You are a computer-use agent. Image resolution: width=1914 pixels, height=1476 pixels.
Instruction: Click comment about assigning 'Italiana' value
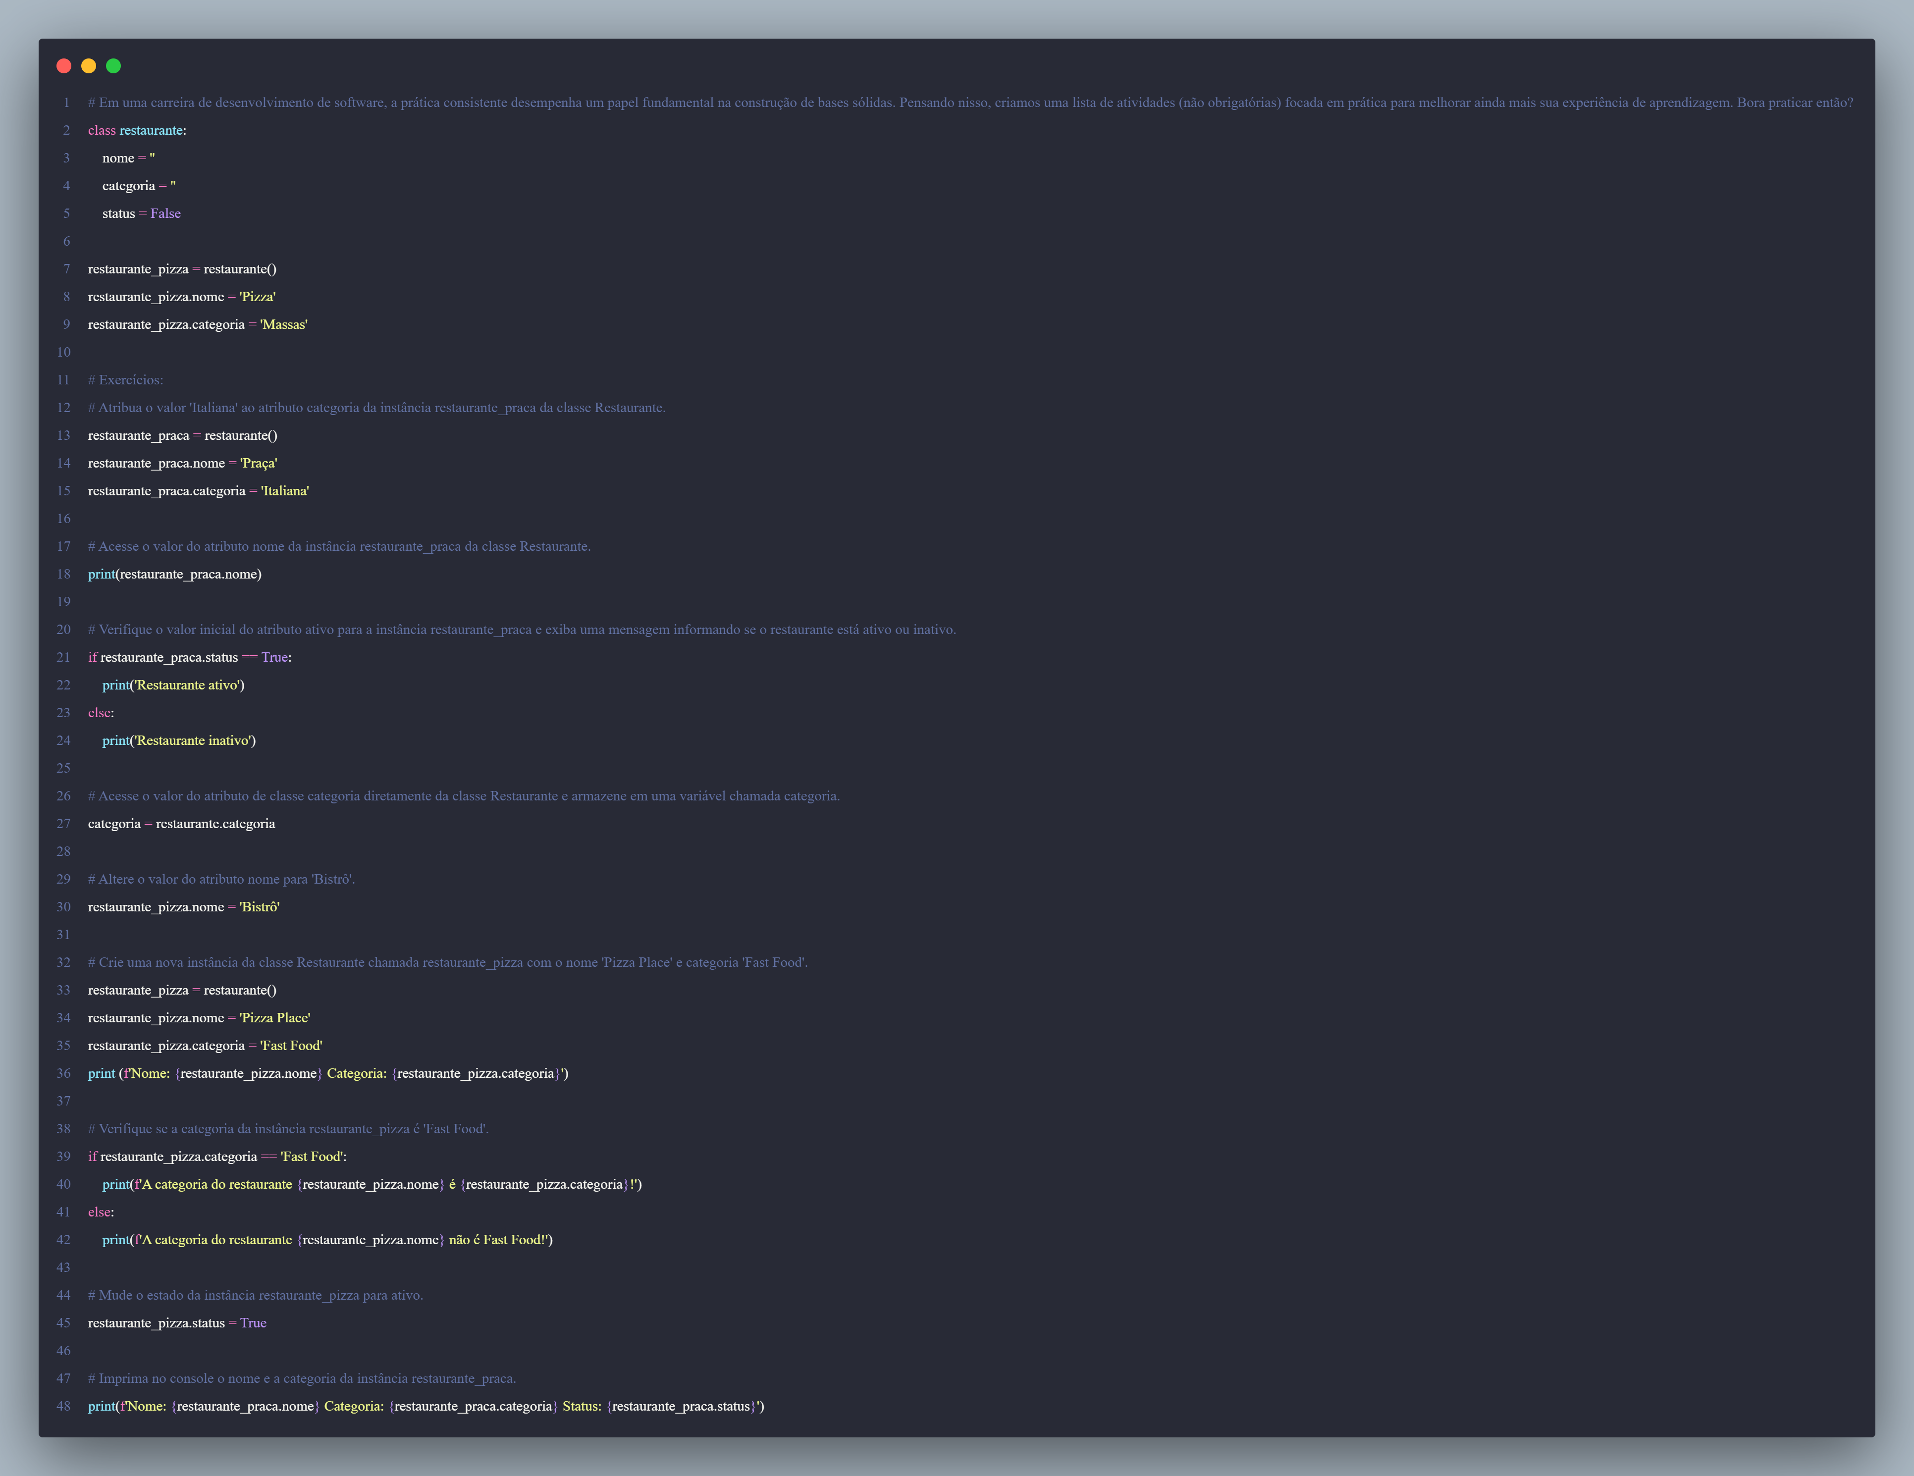click(x=377, y=408)
